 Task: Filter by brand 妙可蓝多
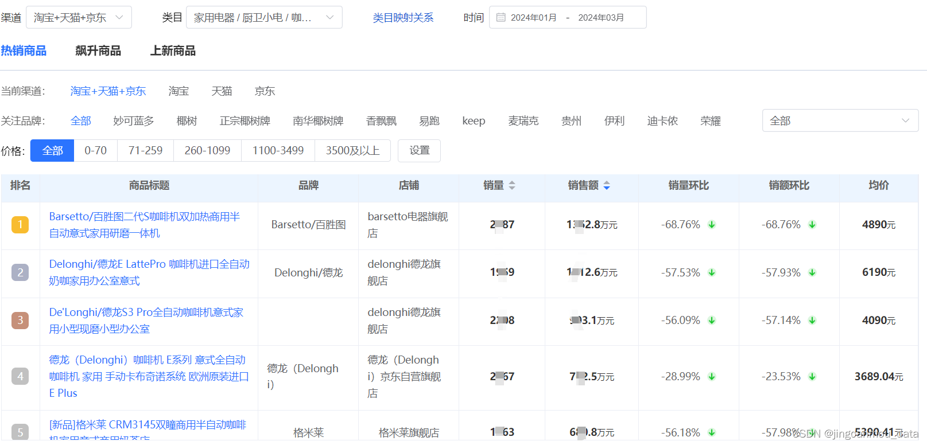click(134, 121)
